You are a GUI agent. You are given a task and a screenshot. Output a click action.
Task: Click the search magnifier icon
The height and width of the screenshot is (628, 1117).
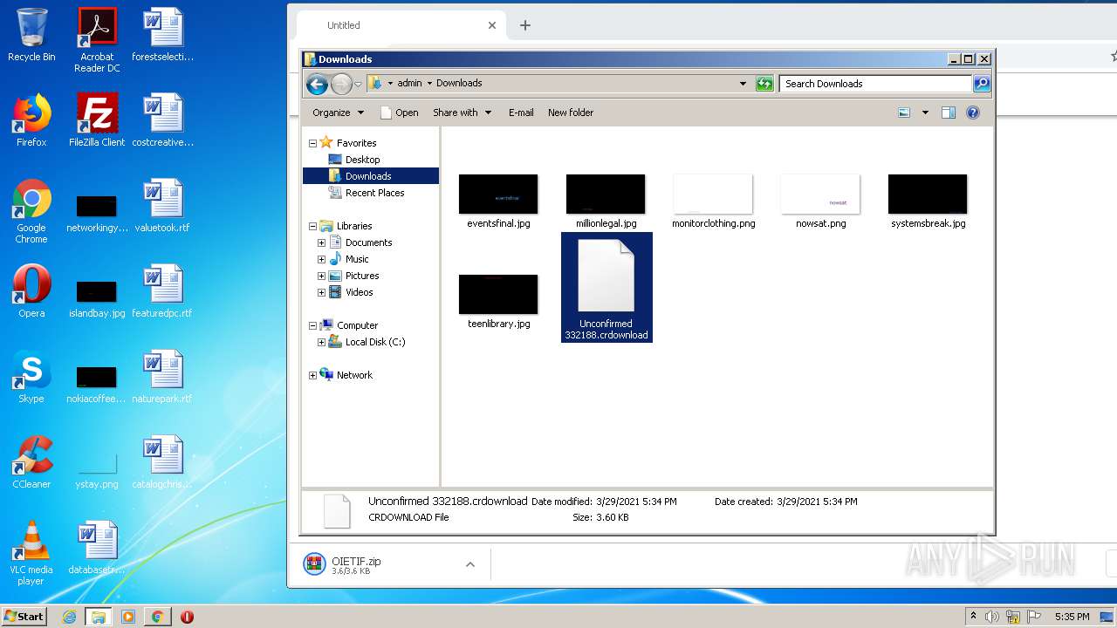[x=982, y=84]
